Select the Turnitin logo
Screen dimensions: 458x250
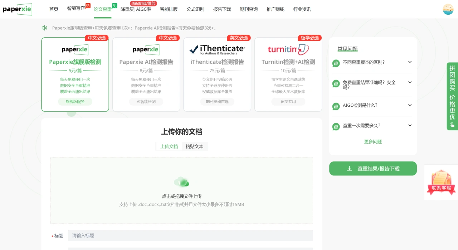coord(288,49)
